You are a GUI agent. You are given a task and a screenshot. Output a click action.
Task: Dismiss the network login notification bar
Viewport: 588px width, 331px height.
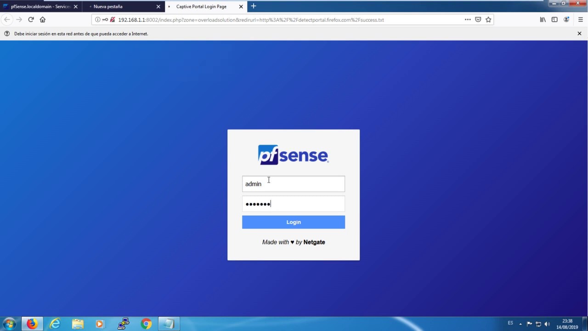(x=579, y=34)
